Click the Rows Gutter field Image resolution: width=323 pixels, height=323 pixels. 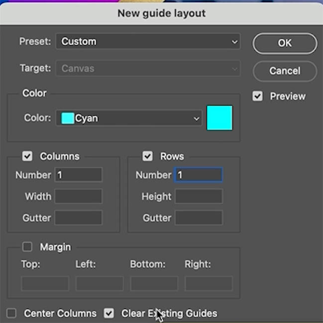(x=199, y=218)
